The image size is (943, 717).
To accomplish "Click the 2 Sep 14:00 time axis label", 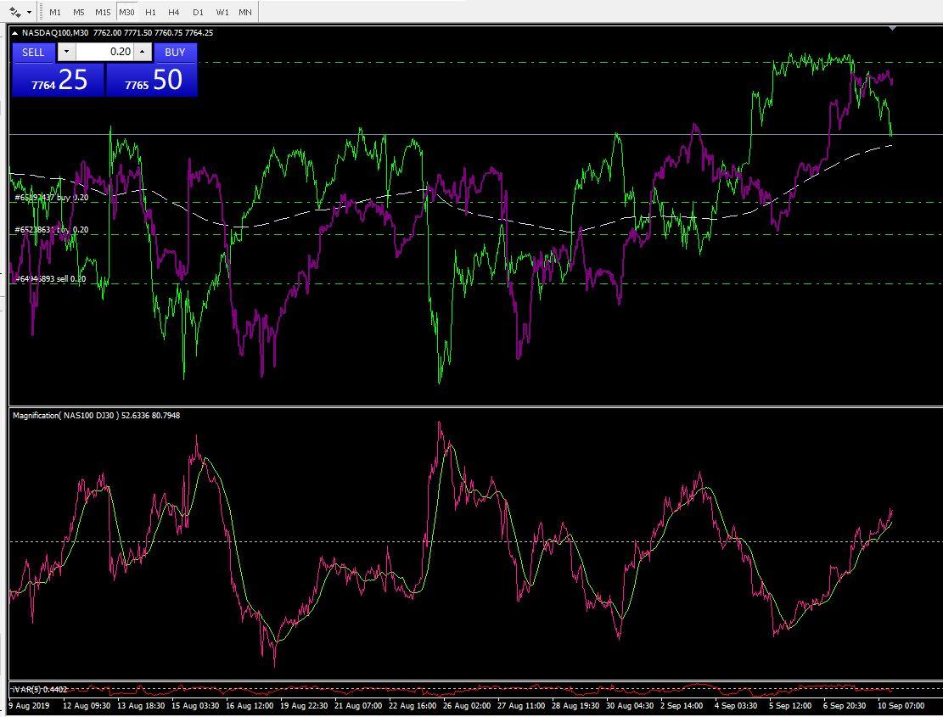I will [682, 706].
